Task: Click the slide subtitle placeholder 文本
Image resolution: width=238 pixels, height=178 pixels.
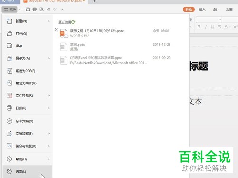Action: point(196,101)
